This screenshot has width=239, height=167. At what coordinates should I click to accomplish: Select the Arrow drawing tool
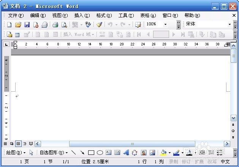pyautogui.click(x=82, y=152)
